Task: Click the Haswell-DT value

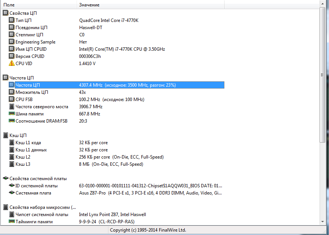Action: [91, 28]
